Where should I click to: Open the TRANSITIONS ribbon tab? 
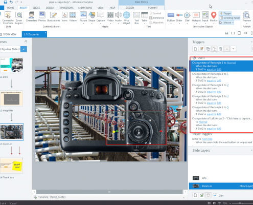pos(66,8)
